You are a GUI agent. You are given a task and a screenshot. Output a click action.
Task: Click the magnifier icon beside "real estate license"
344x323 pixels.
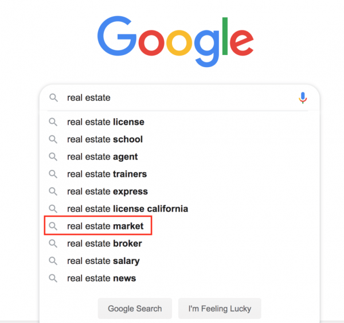(x=53, y=122)
